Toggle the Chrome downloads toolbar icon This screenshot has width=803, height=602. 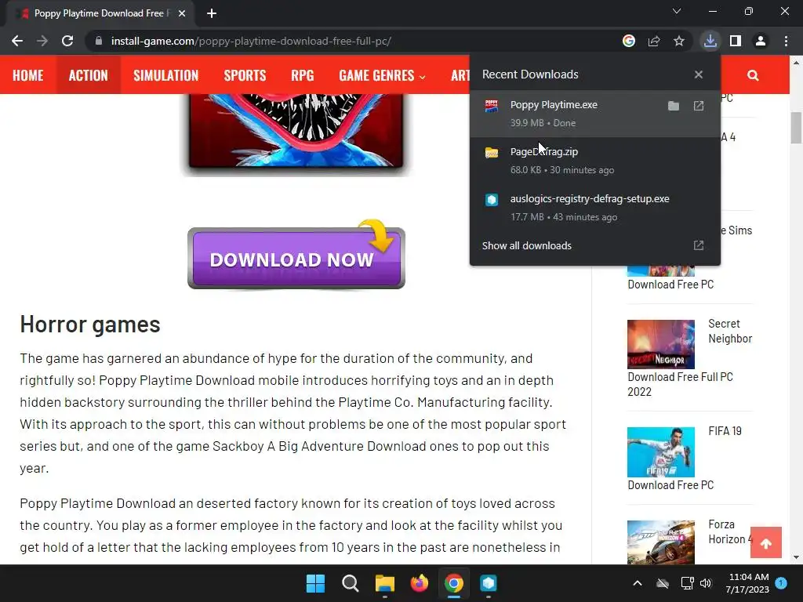click(710, 41)
